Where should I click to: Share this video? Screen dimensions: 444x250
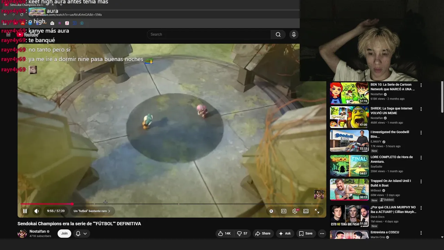[x=263, y=233]
